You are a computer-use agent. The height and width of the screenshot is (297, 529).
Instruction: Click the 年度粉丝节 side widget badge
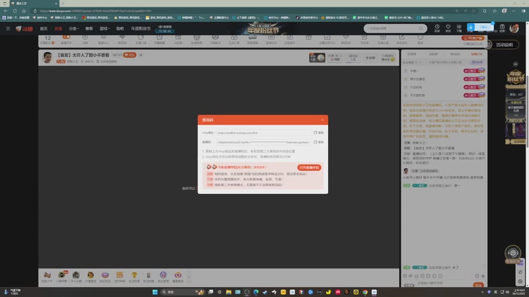tap(516, 77)
